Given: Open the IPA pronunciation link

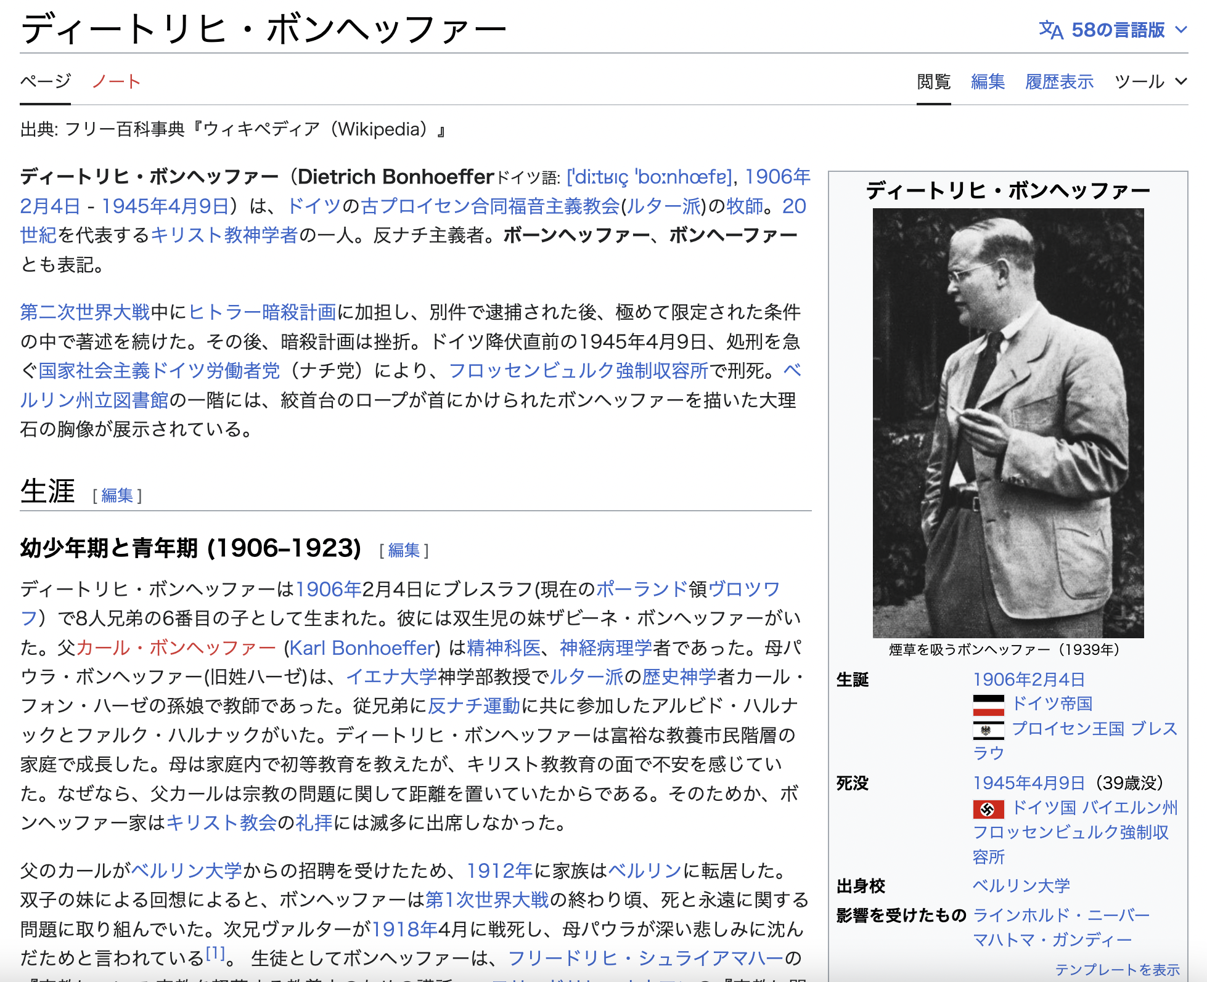Looking at the screenshot, I should point(649,177).
